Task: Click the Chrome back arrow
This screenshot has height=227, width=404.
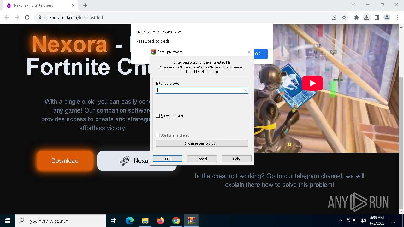Action: pos(7,17)
